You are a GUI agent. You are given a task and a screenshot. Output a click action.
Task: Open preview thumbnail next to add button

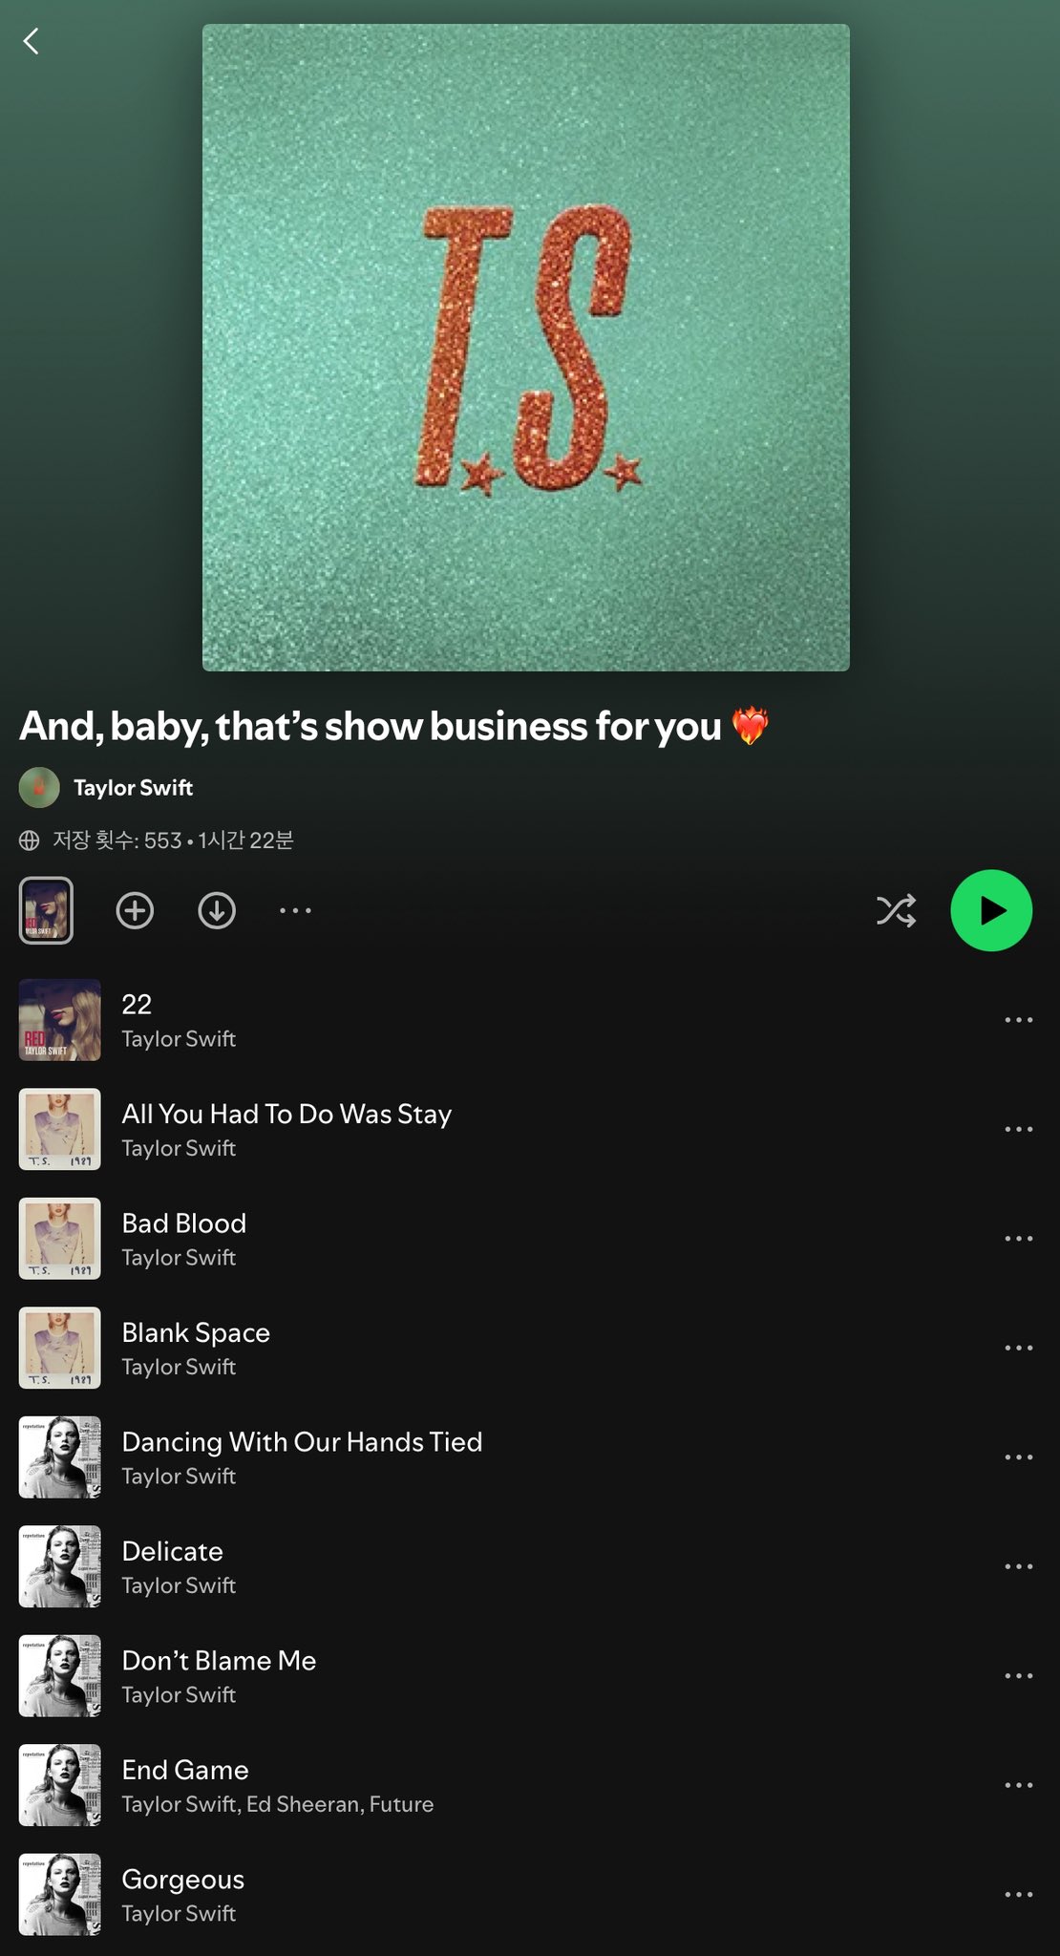(x=46, y=910)
